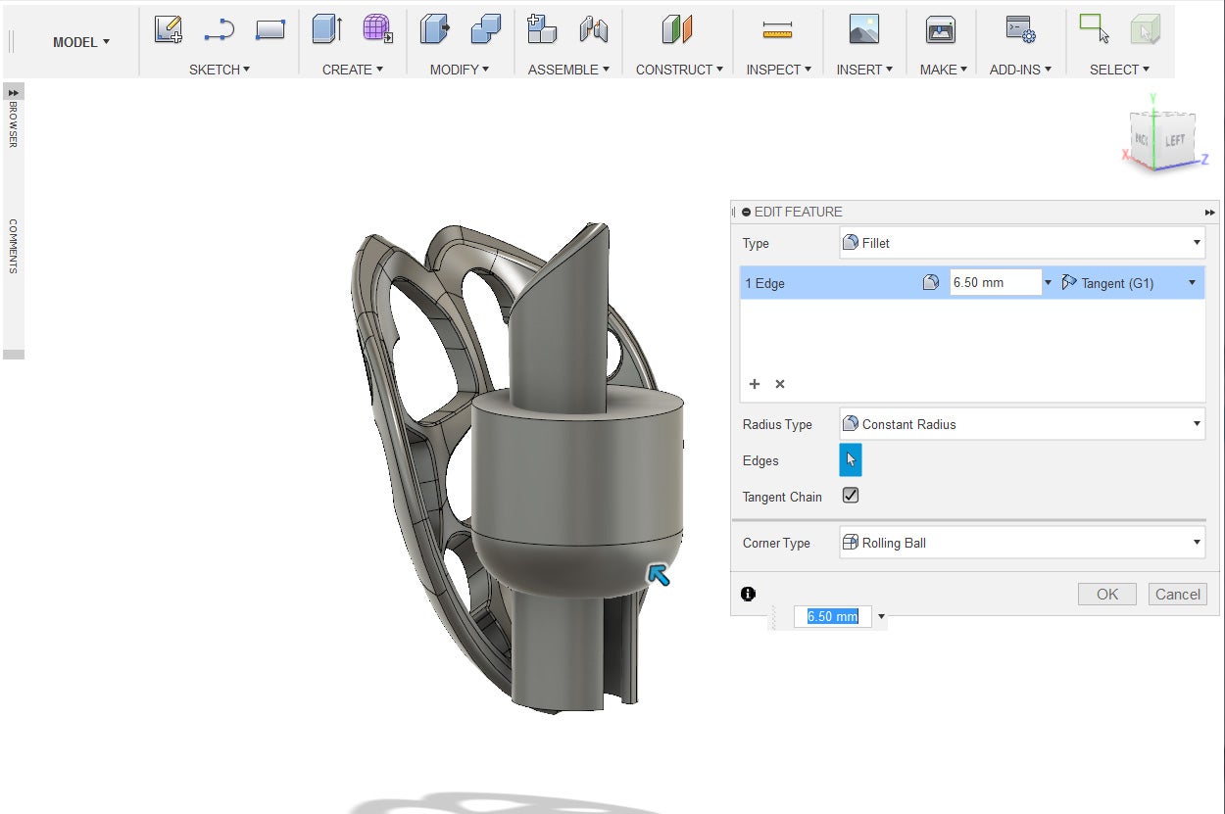This screenshot has width=1225, height=814.
Task: Click the OK button
Action: [1106, 594]
